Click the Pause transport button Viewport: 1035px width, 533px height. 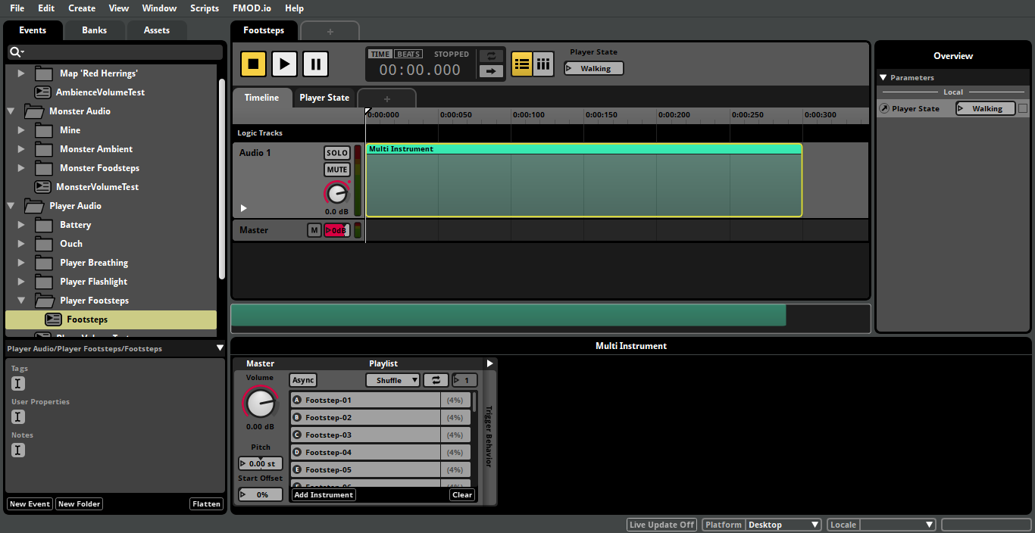pos(315,64)
